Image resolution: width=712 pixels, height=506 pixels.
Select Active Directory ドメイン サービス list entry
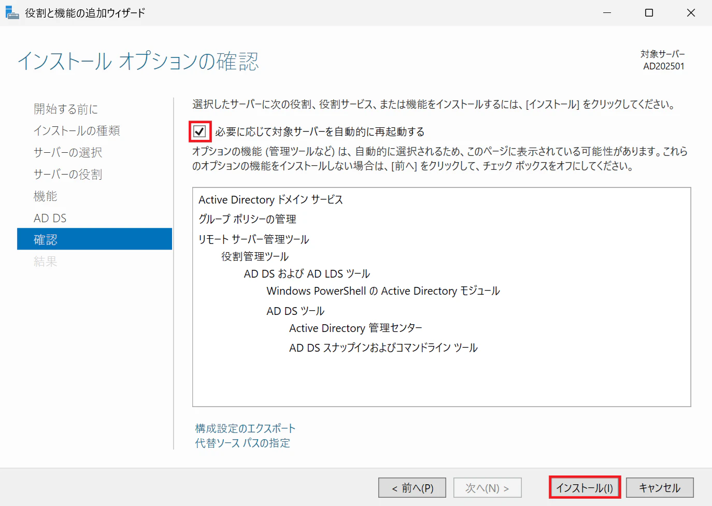point(270,199)
